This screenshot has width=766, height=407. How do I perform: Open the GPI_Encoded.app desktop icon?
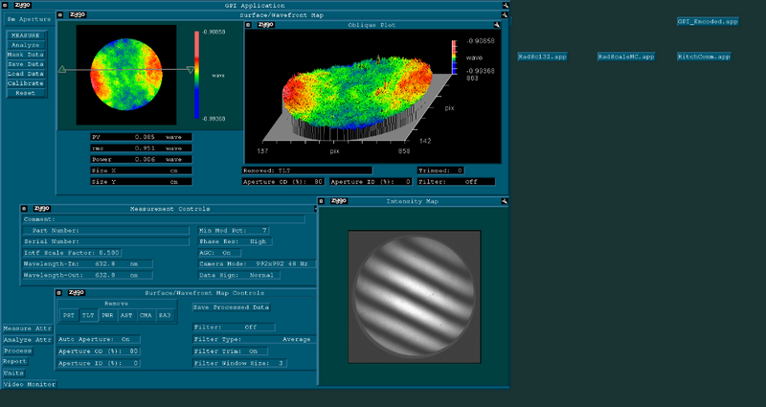tap(708, 21)
